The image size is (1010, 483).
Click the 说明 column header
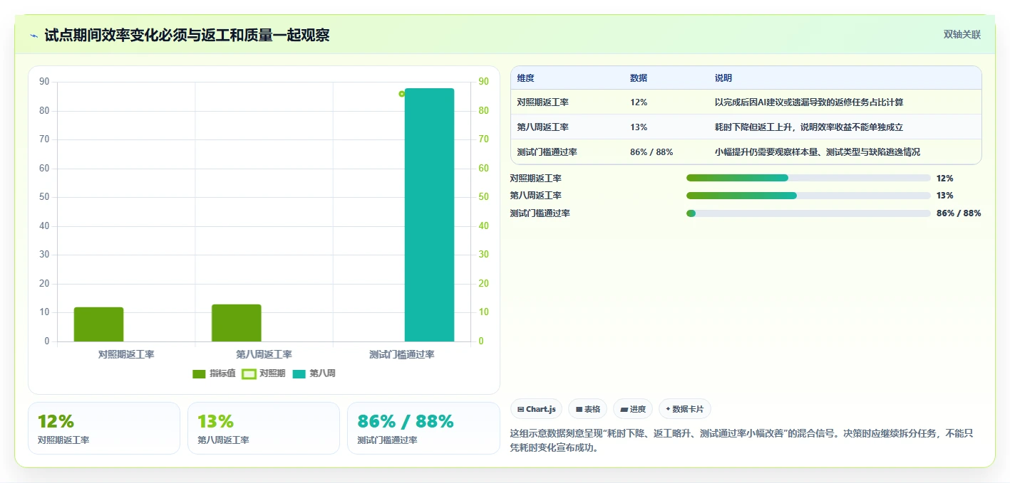723,78
